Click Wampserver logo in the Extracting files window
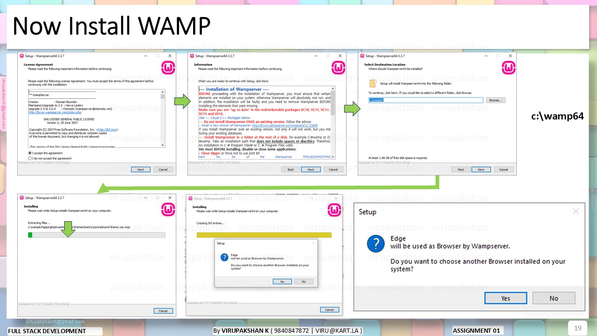597x336 pixels. click(168, 209)
